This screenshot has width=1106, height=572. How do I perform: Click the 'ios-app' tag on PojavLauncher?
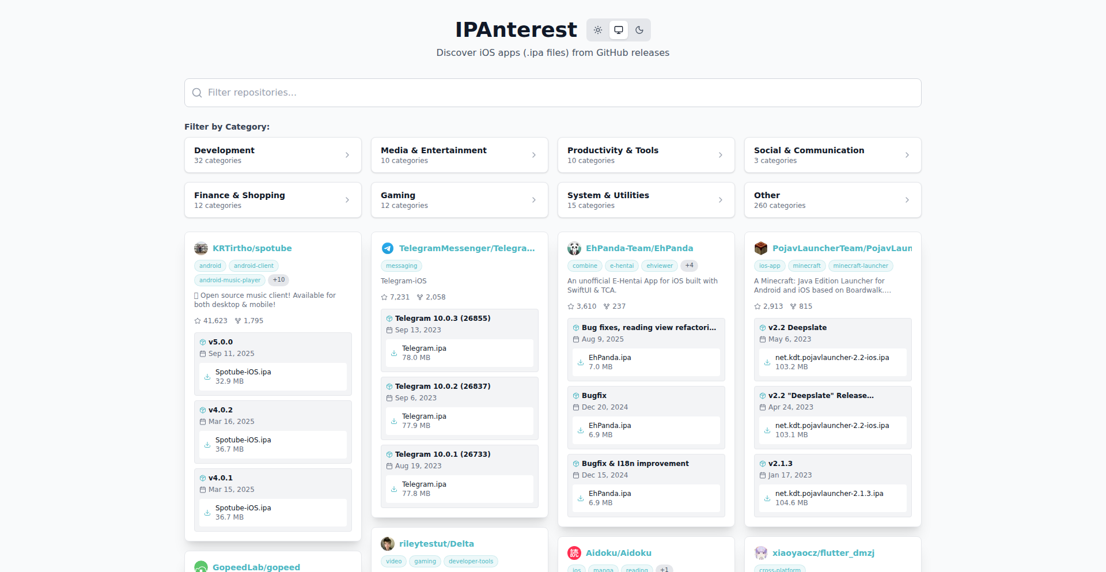(770, 266)
